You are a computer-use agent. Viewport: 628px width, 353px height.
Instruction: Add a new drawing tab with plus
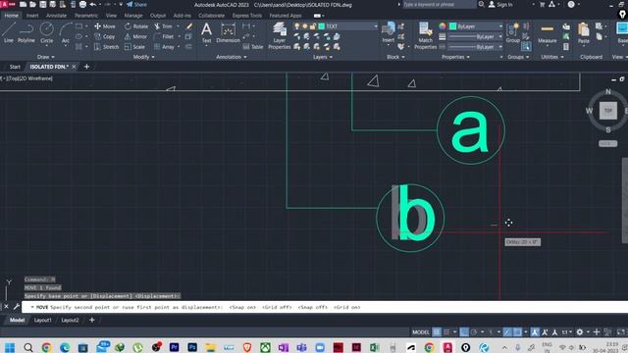86,67
